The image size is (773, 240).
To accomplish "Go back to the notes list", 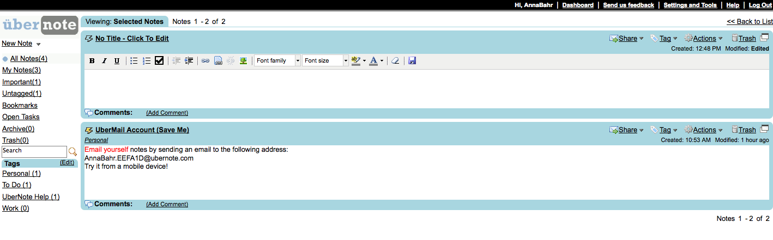I will 750,22.
